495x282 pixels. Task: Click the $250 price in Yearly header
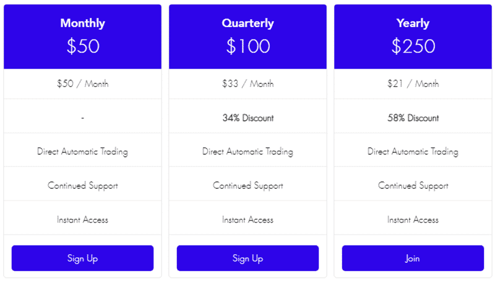(413, 46)
